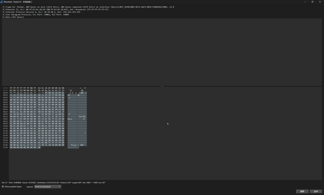324x195 pixels.
Task: Click the hex bytes in offset row 0000
Action: (x=37, y=88)
